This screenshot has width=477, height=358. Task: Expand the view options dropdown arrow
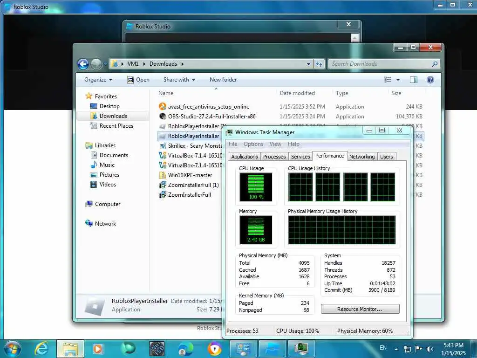click(x=398, y=80)
